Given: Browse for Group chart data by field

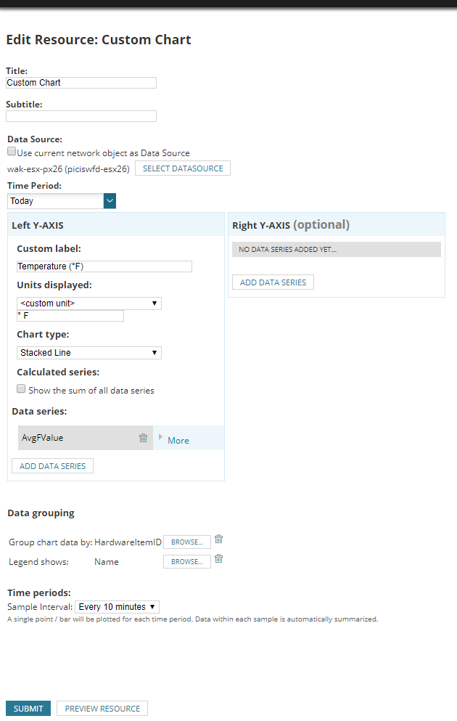Looking at the screenshot, I should [187, 542].
